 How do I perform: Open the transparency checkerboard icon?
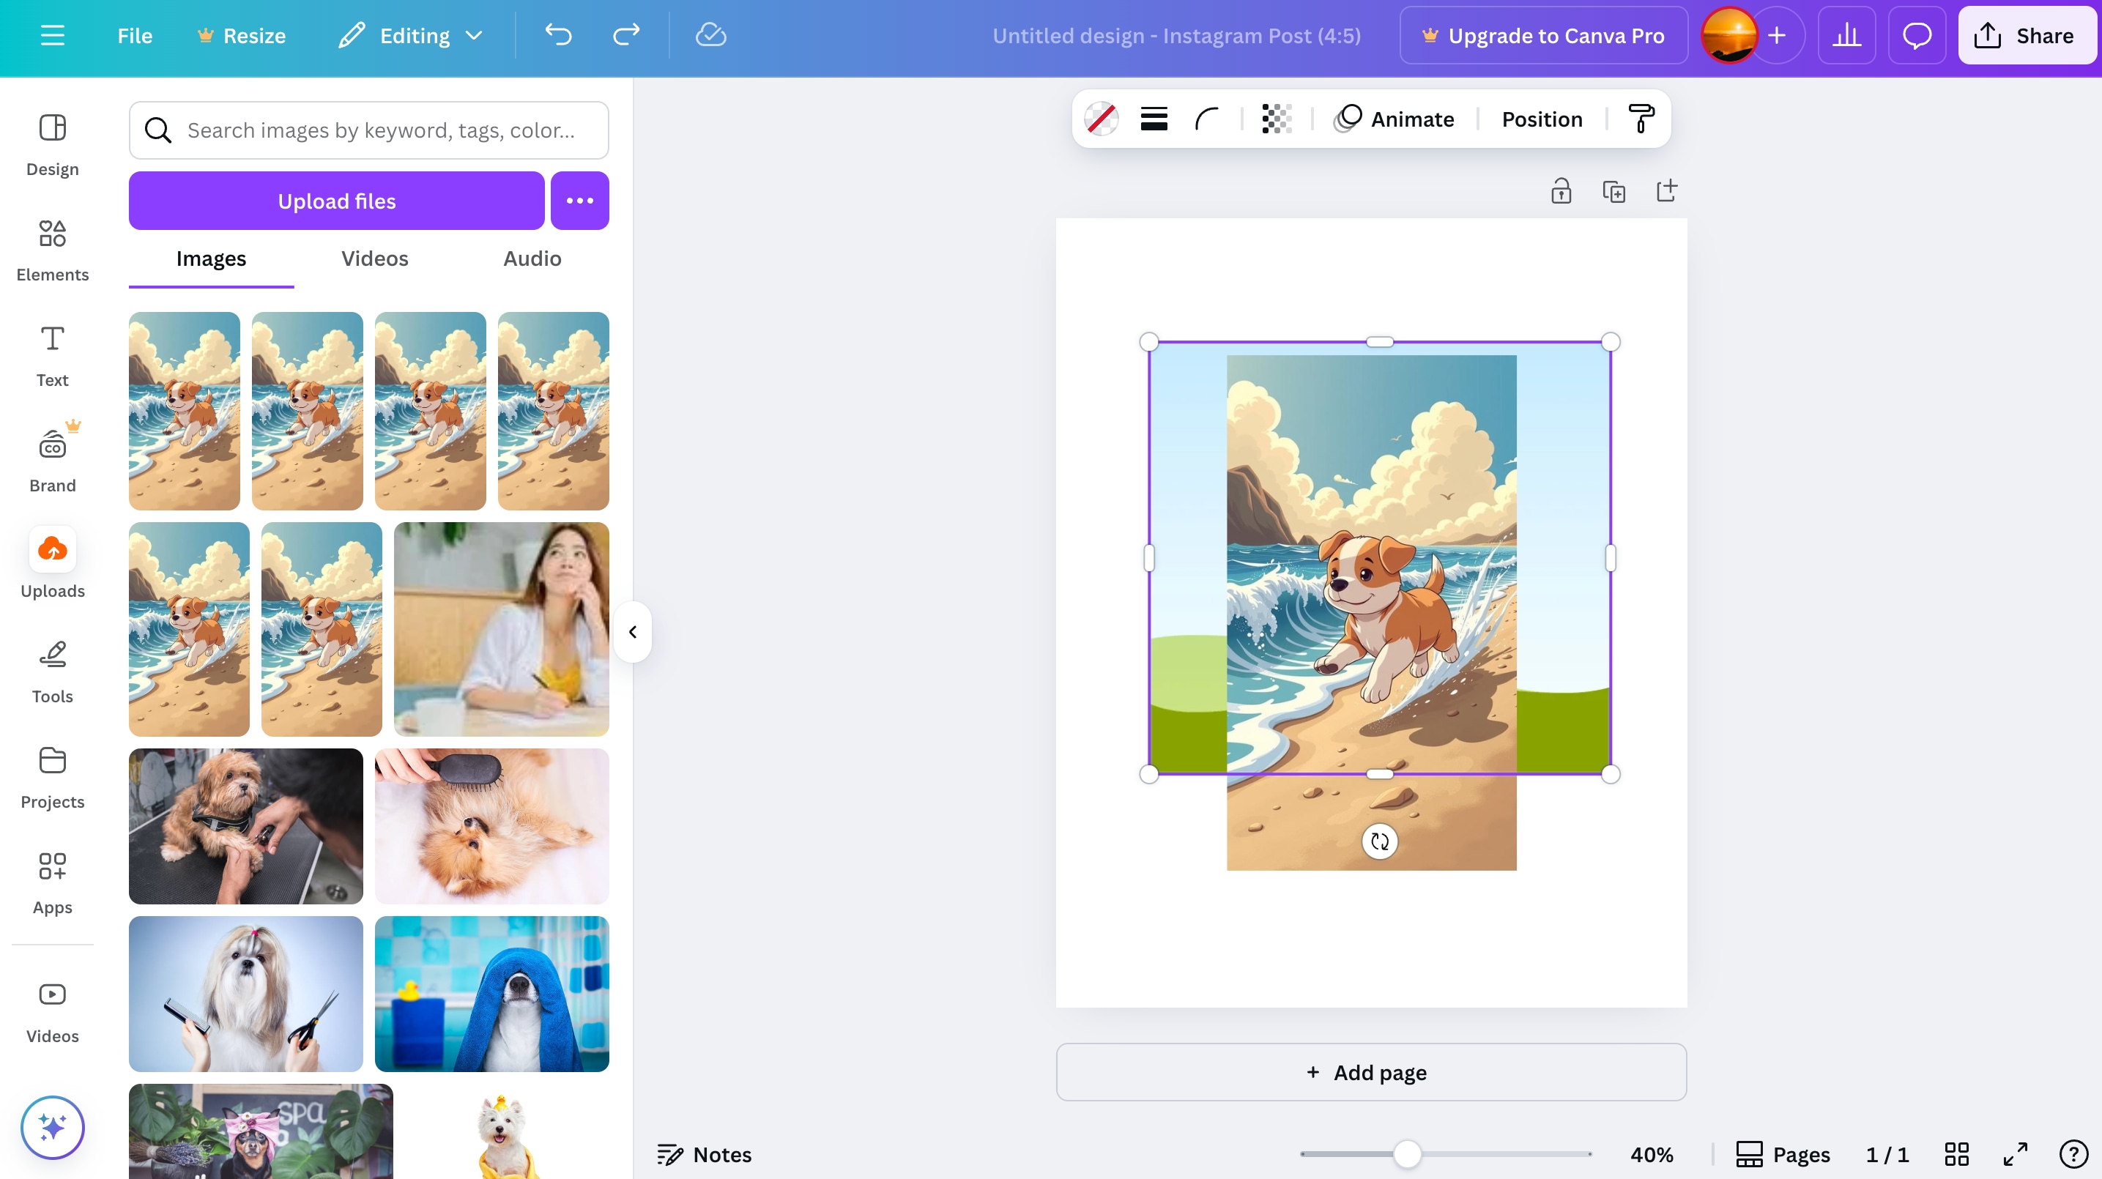pos(1275,119)
